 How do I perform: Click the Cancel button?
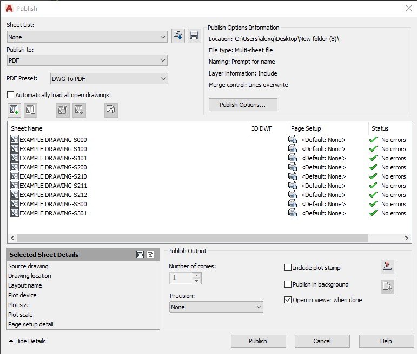pos(322,341)
